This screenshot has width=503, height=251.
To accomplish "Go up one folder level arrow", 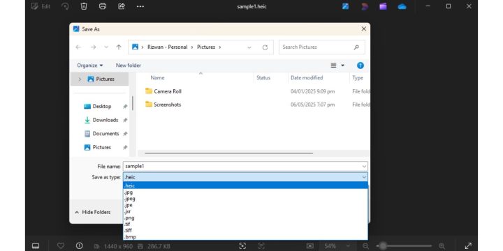I will click(x=119, y=47).
